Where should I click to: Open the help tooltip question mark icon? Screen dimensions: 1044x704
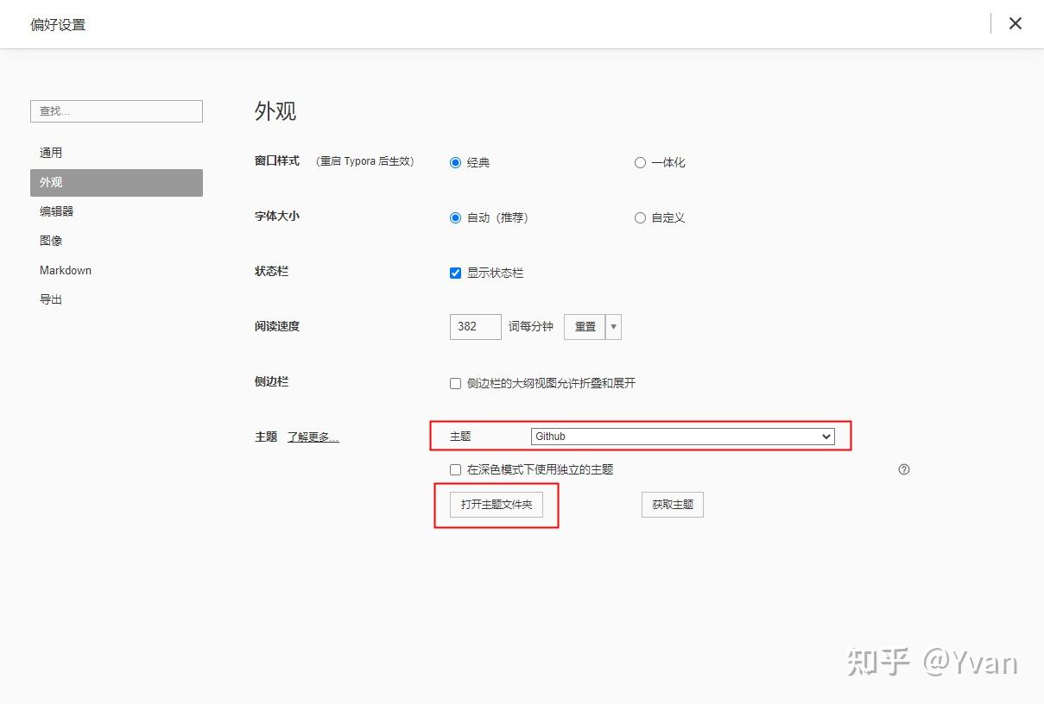coord(903,468)
